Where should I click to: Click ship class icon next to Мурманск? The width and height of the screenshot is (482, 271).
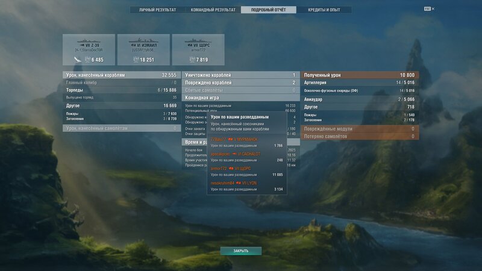[x=230, y=139]
